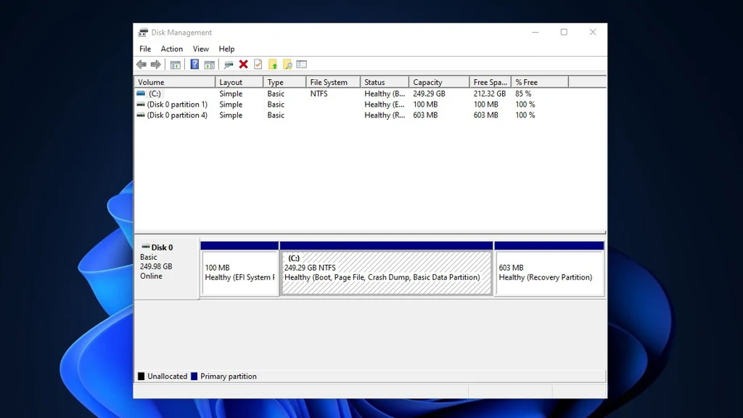This screenshot has height=418, width=743.
Task: Click the settings checklist toolbar icon
Action: (x=302, y=65)
